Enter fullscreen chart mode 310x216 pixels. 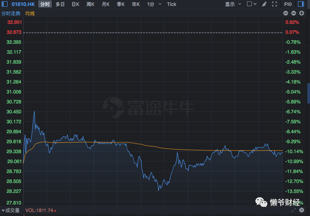coord(275,4)
